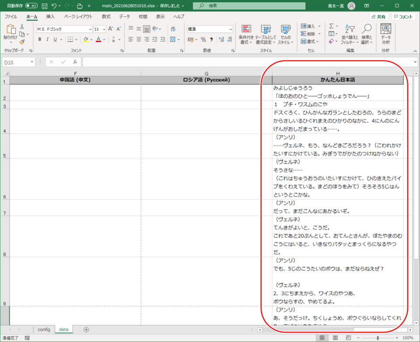
Task: Click the zoom slider in status bar
Action: click(377, 338)
